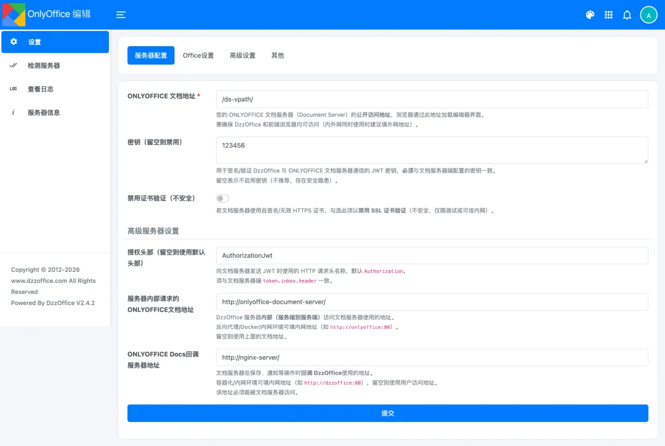Screen dimensions: 665x446
Task: Click the 授权头部 field label
Action: point(166,258)
